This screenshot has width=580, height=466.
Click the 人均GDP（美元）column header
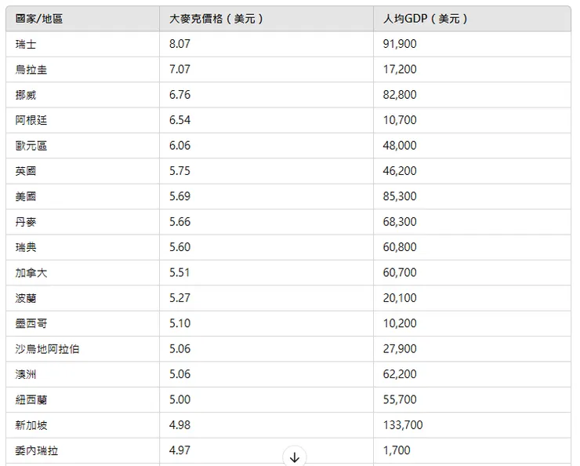click(x=426, y=19)
